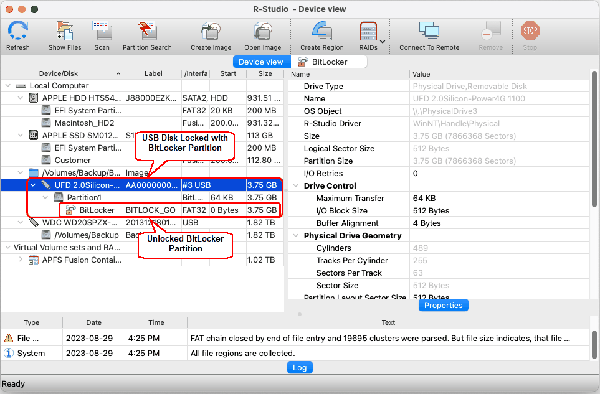Collapse the APPLE HDD HTS54 node

click(x=21, y=98)
